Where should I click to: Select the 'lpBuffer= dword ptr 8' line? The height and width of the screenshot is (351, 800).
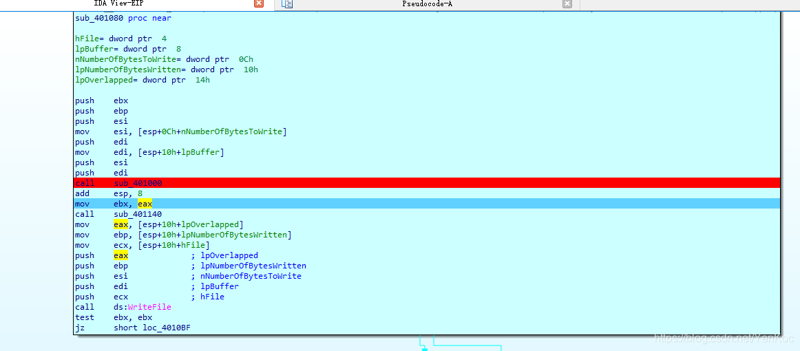(x=127, y=49)
